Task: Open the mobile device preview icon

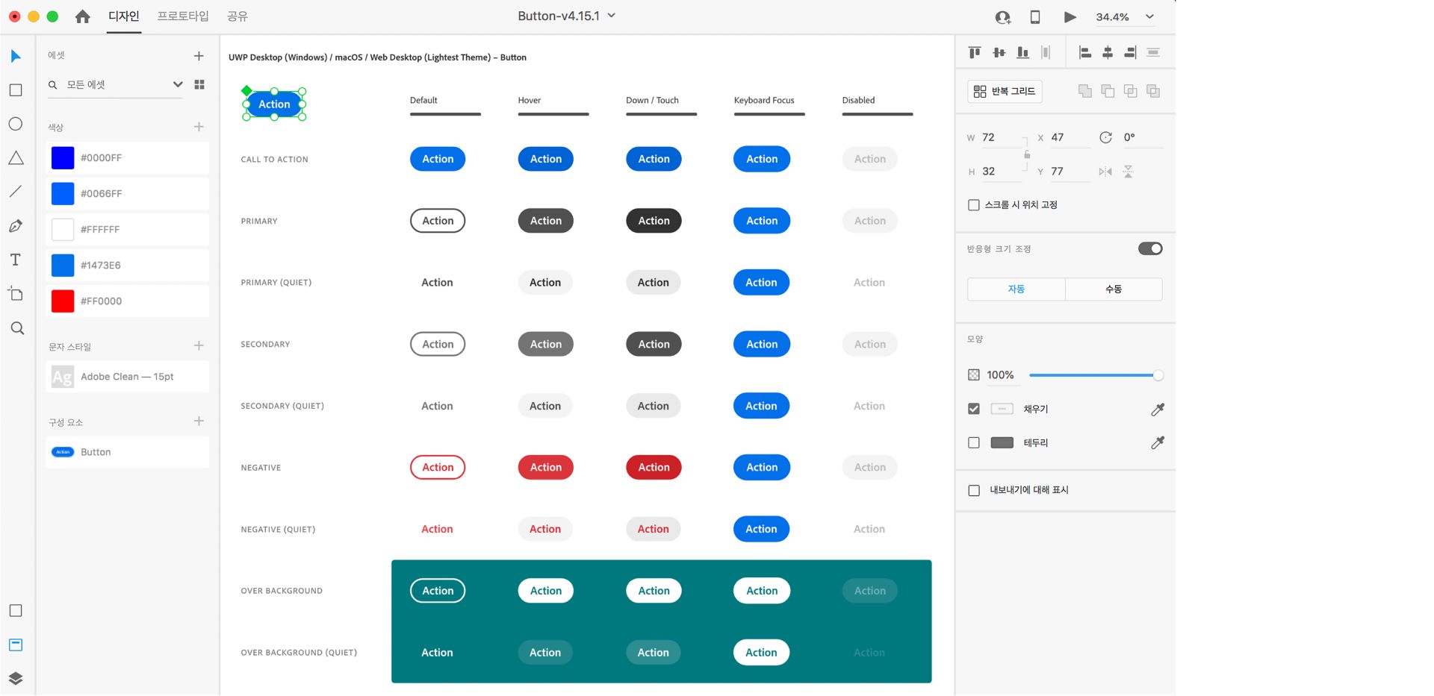Action: click(1035, 16)
